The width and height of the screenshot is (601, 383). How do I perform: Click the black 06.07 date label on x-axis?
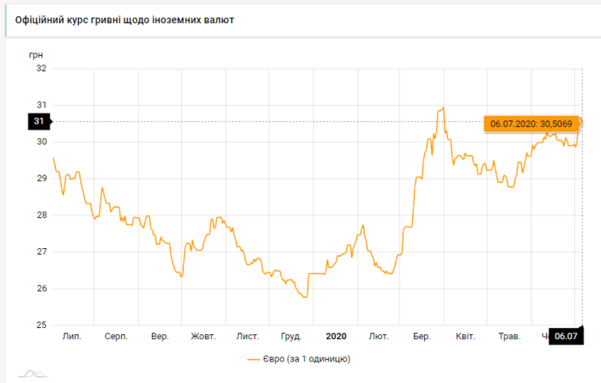[565, 336]
